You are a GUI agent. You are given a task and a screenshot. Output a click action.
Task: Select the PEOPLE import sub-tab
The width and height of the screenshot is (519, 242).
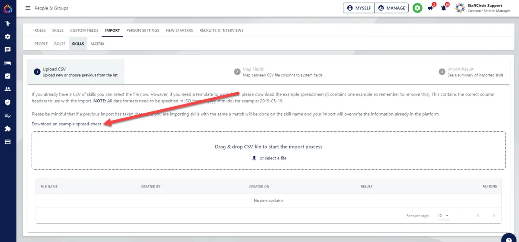[x=41, y=44]
